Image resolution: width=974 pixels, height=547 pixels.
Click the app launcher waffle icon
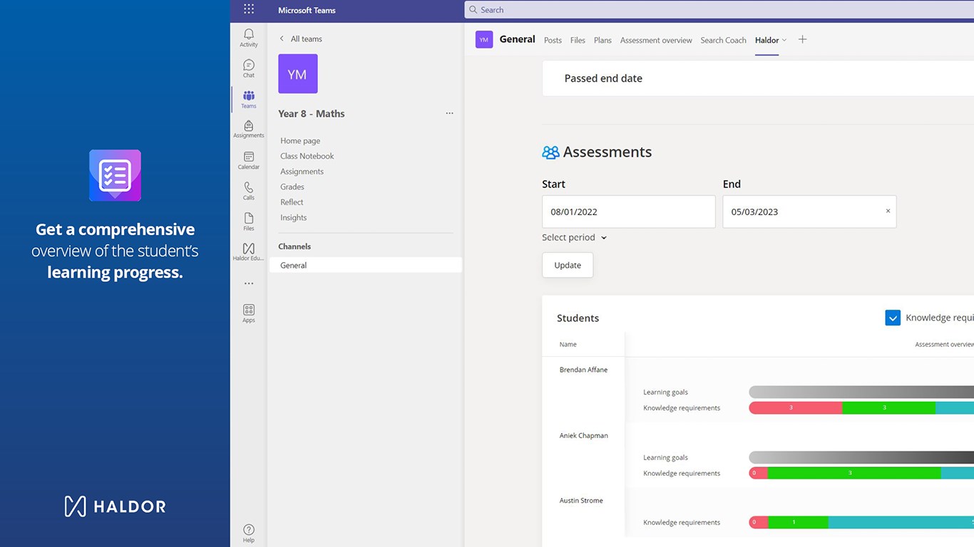248,9
